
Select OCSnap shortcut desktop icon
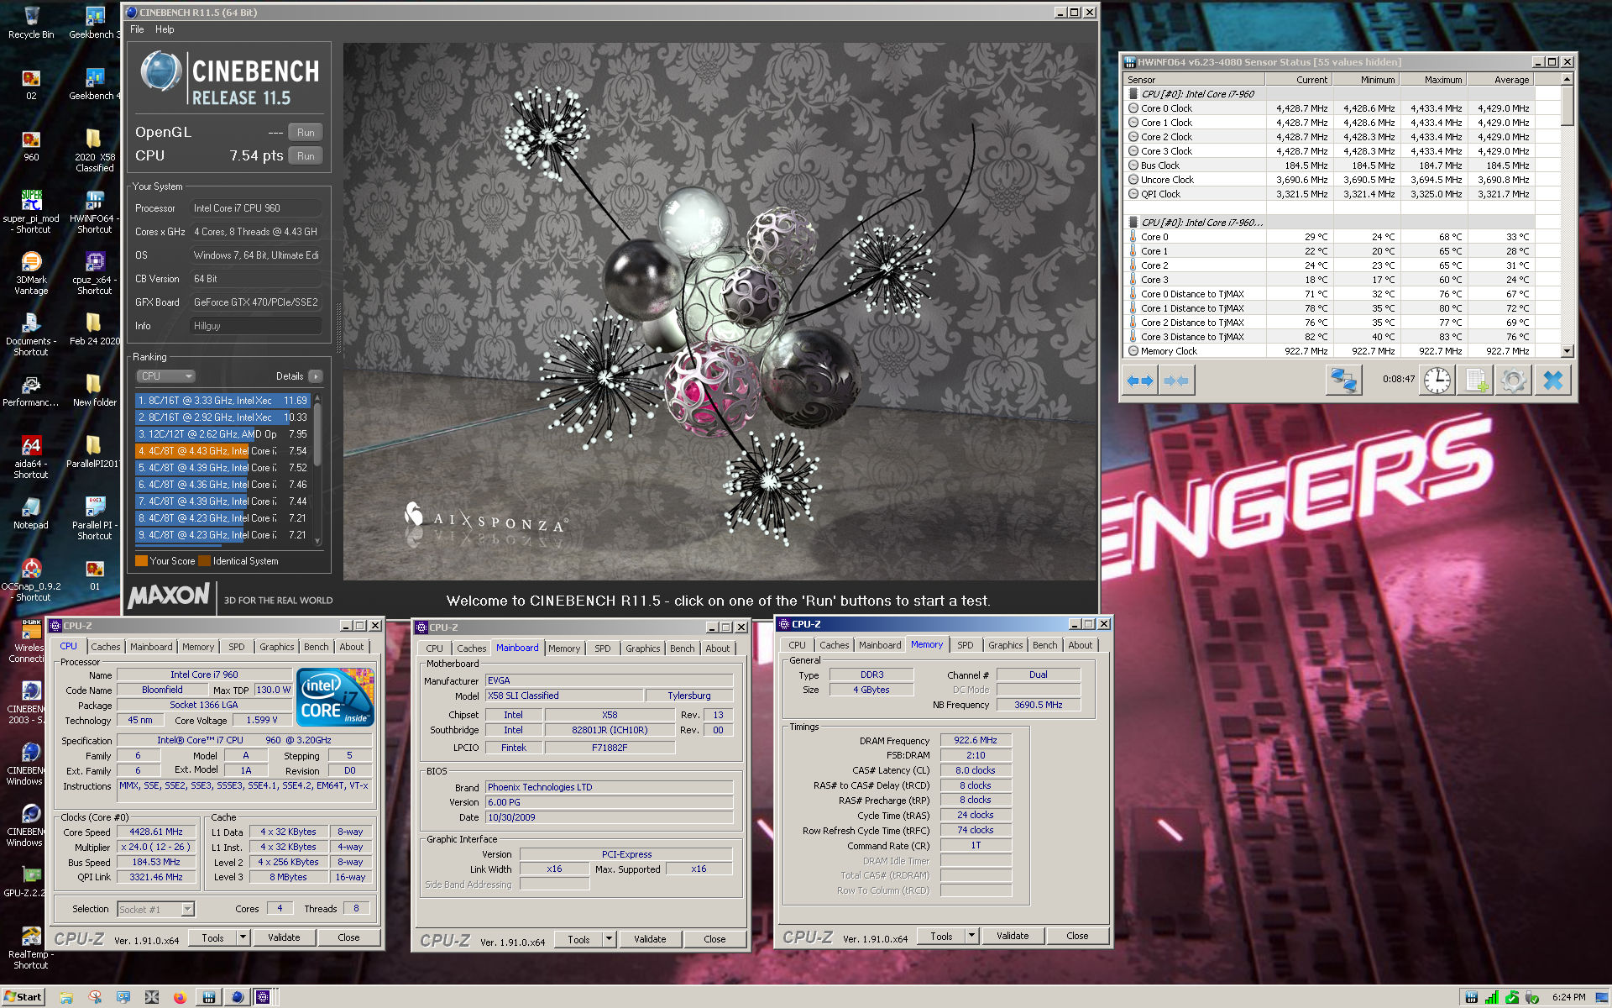click(x=31, y=580)
